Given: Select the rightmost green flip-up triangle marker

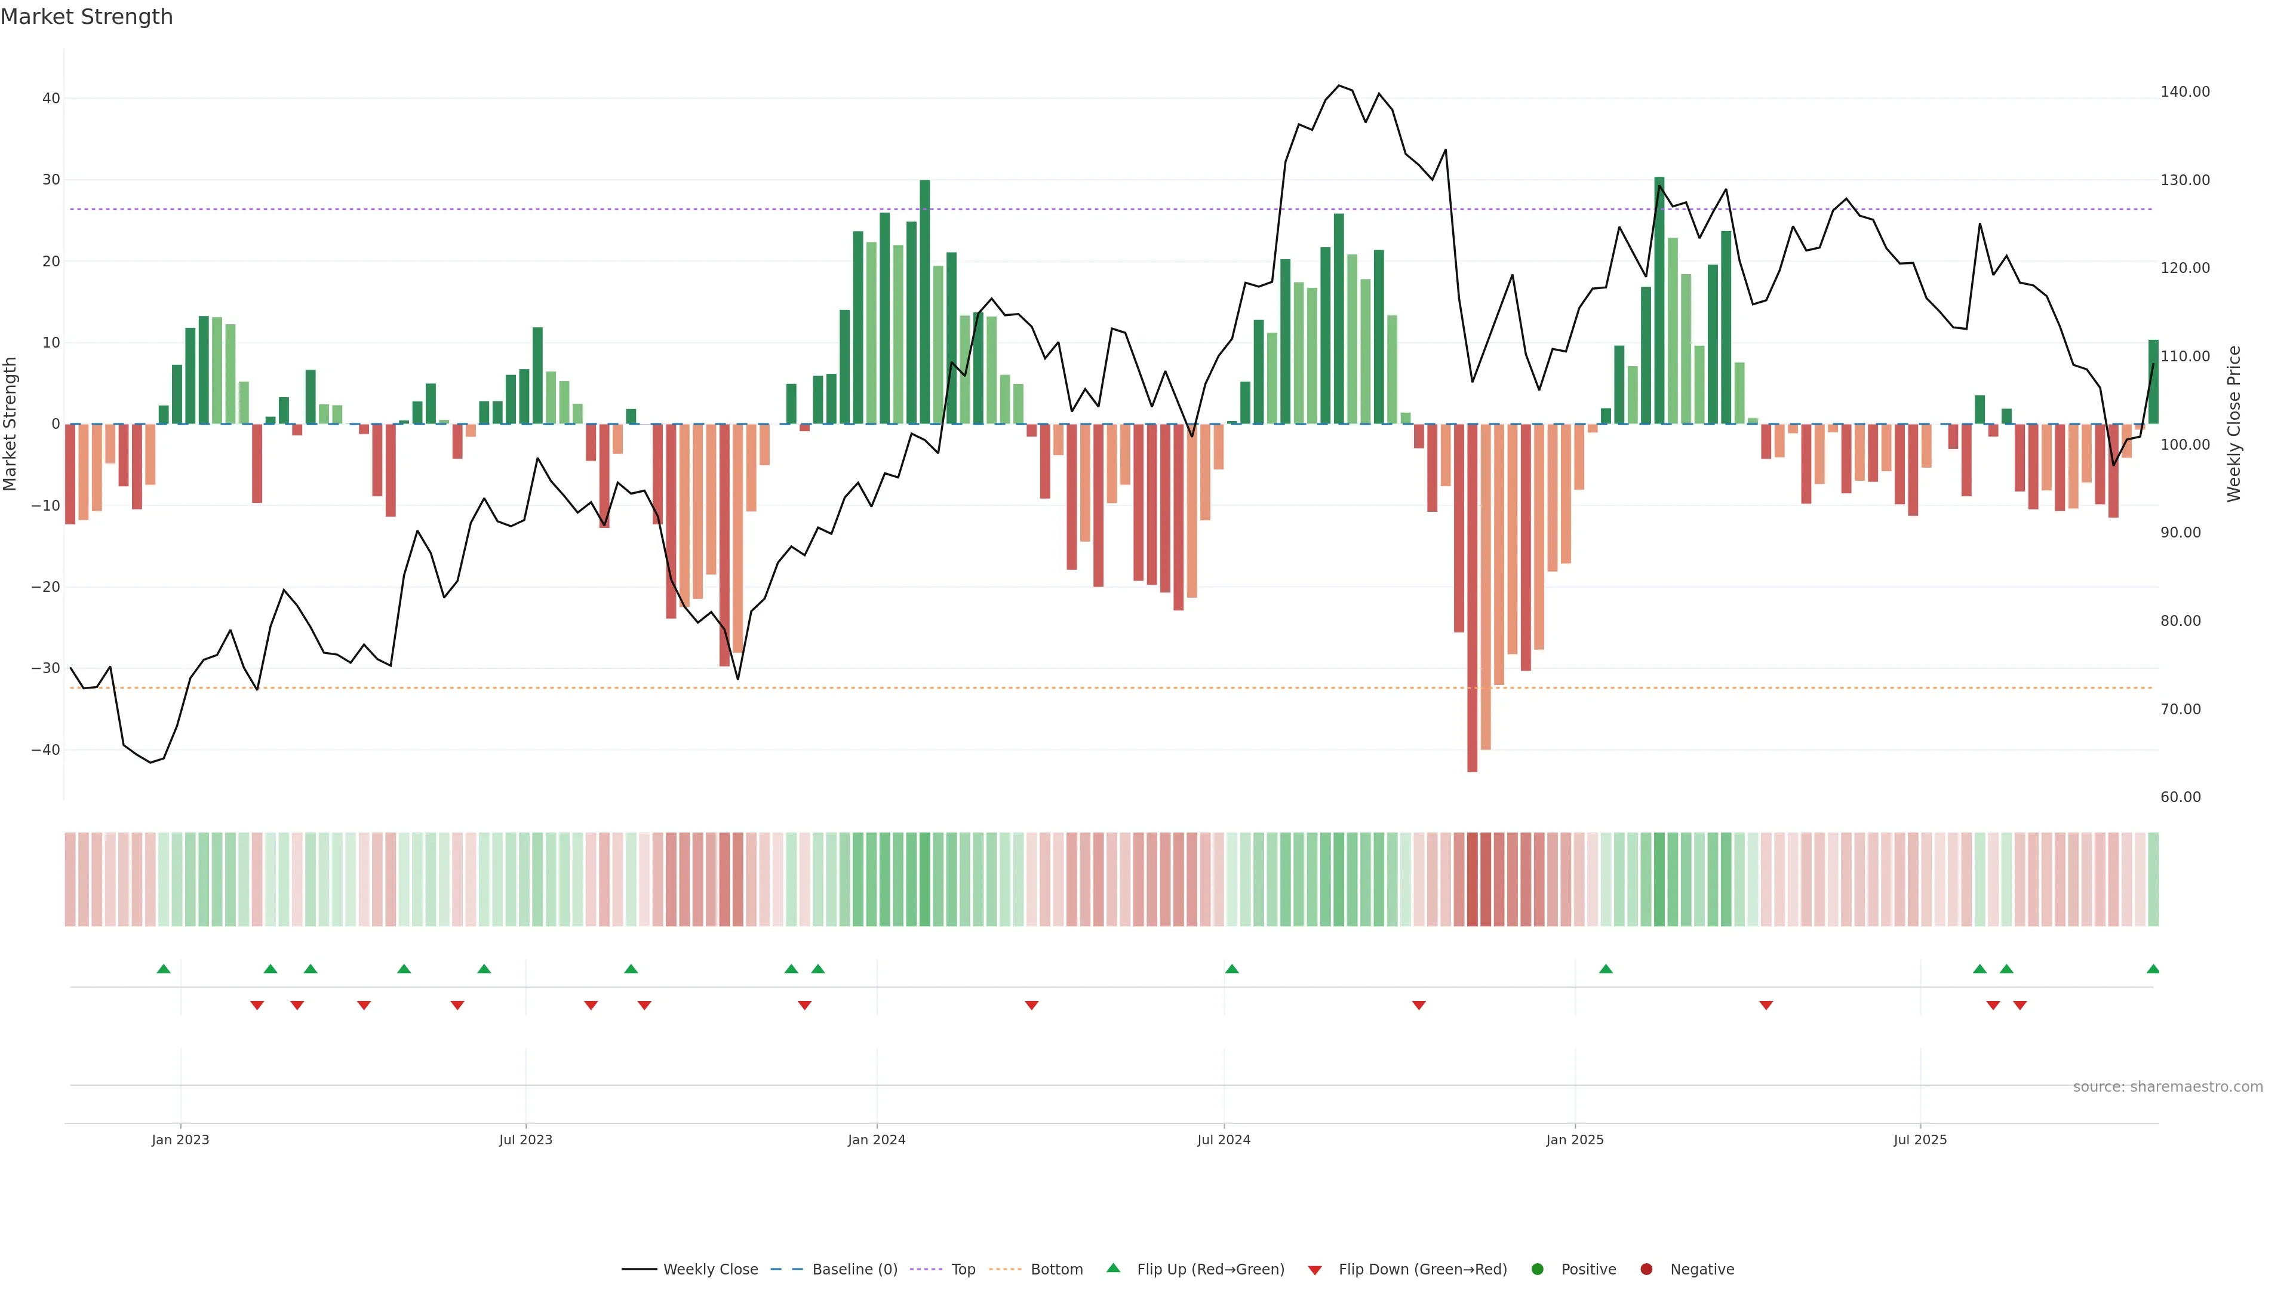Looking at the screenshot, I should pyautogui.click(x=2152, y=969).
